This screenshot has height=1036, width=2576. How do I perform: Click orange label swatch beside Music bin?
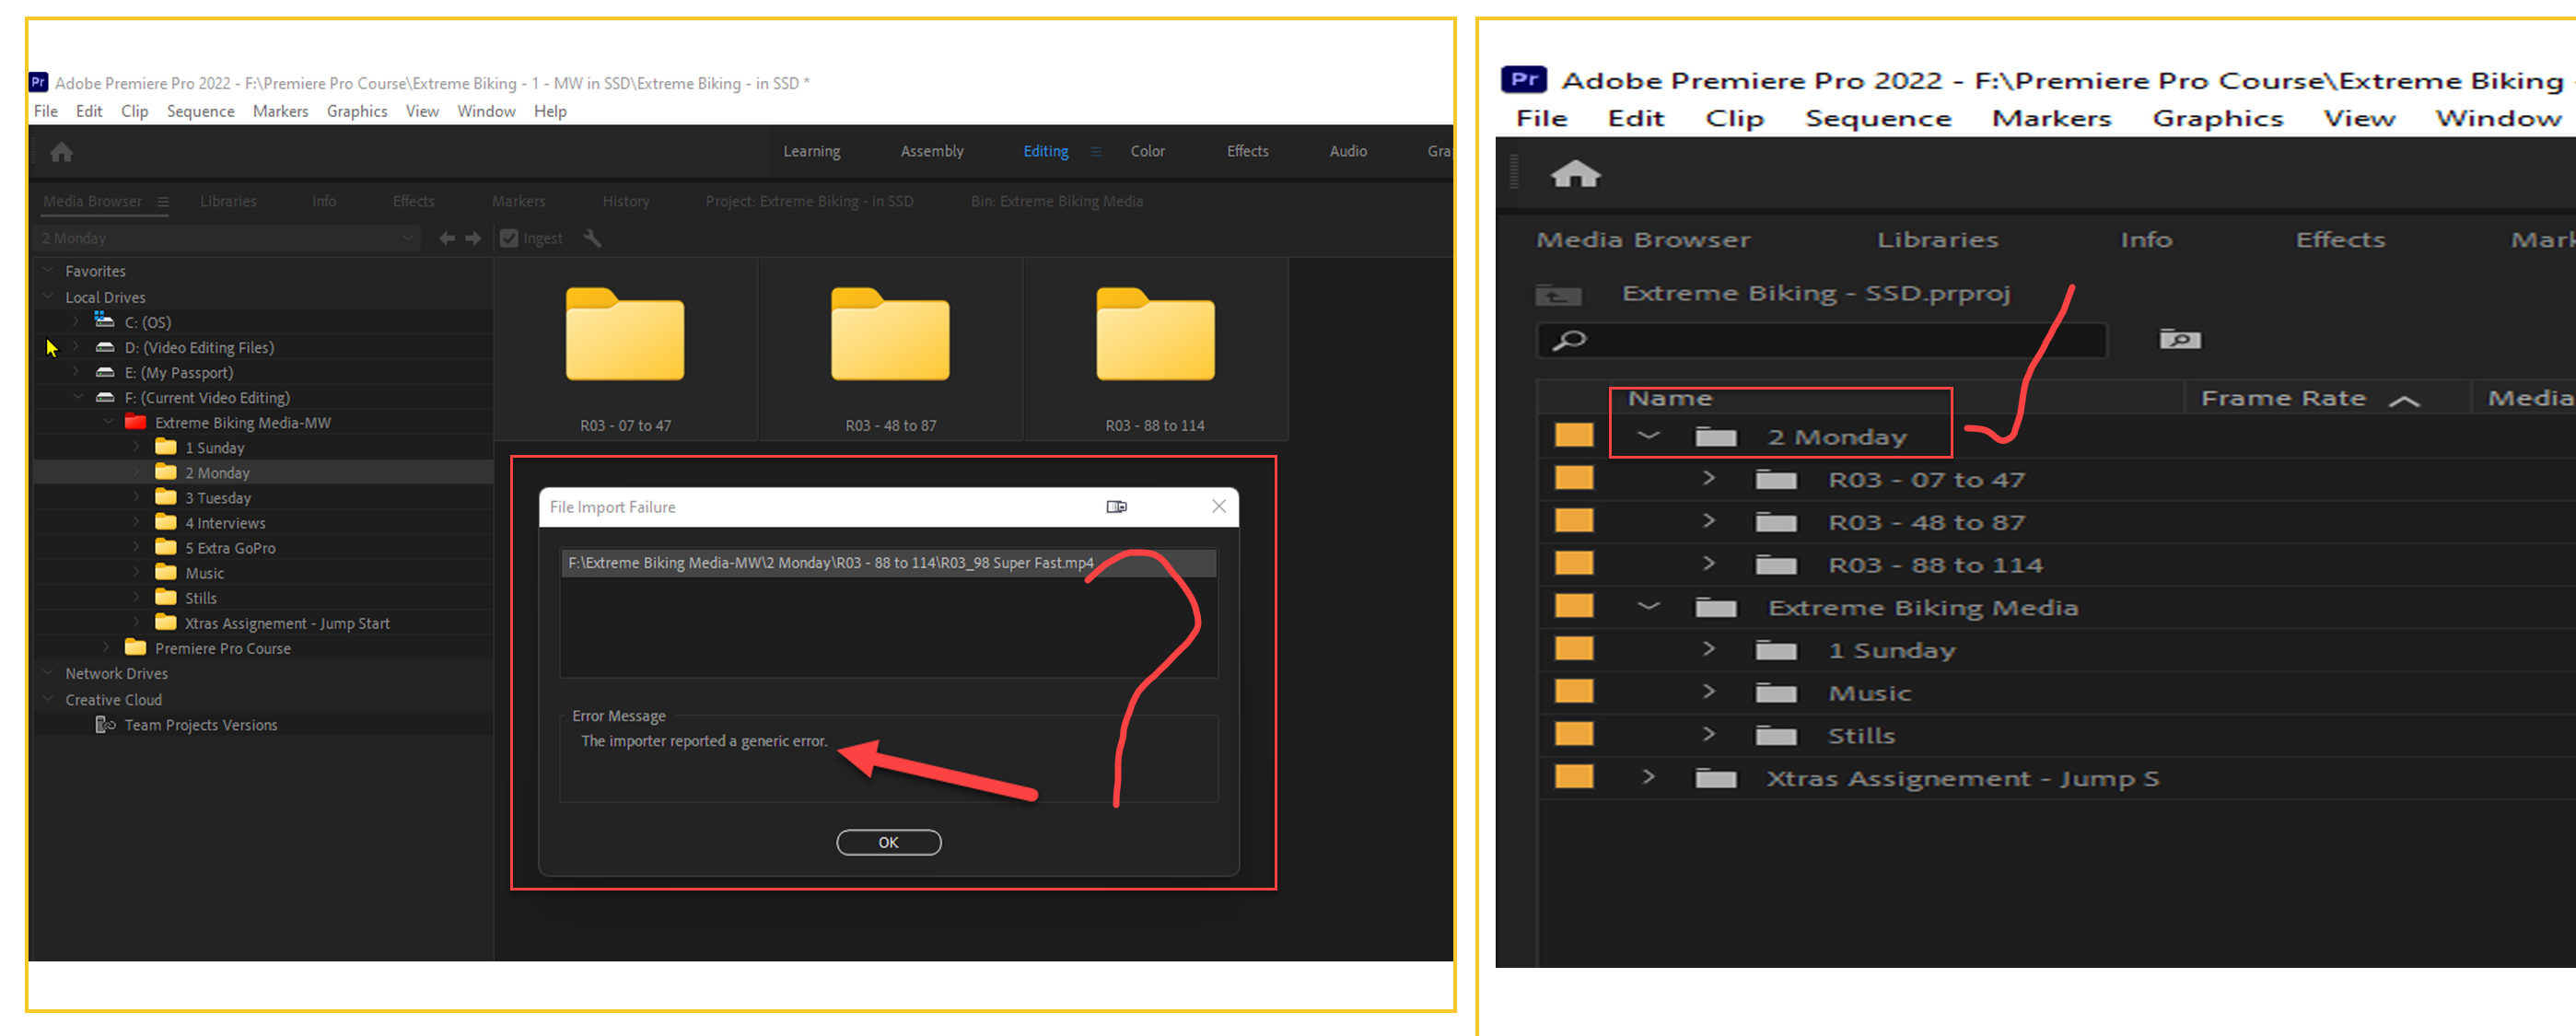(1574, 692)
